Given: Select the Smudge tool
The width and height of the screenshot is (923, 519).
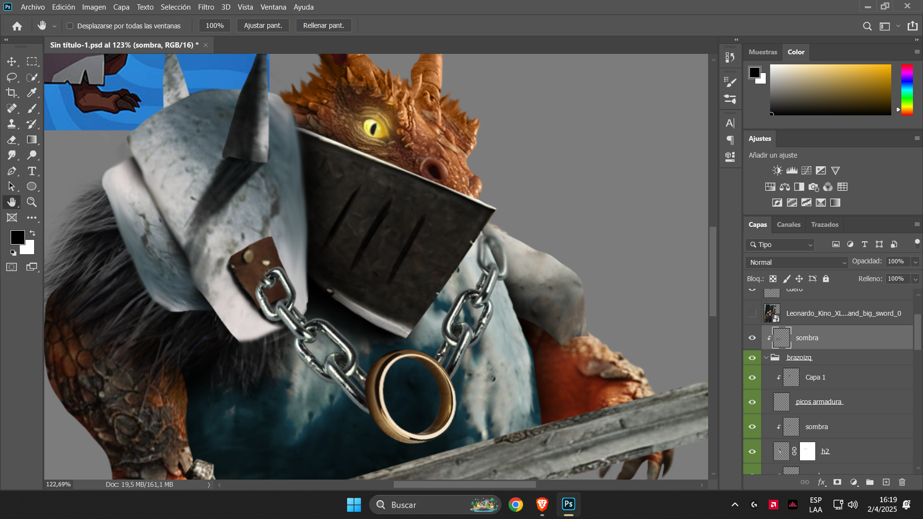Looking at the screenshot, I should click(12, 155).
